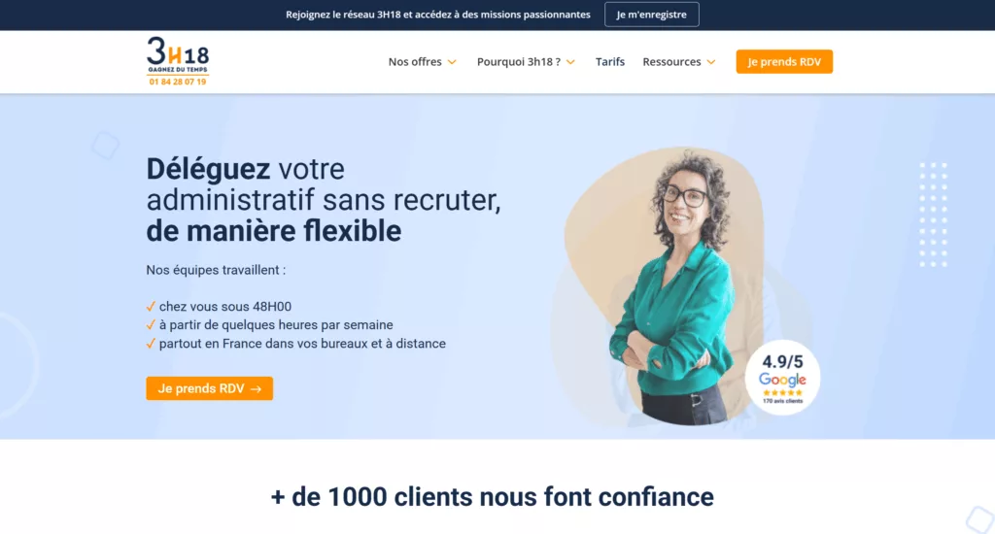
Task: Click the arrow on the hero Je prends RDV button
Action: 256,388
